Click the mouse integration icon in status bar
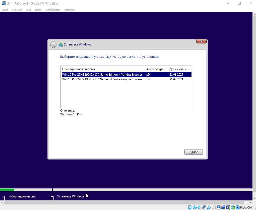The image size is (256, 210). pos(233,207)
